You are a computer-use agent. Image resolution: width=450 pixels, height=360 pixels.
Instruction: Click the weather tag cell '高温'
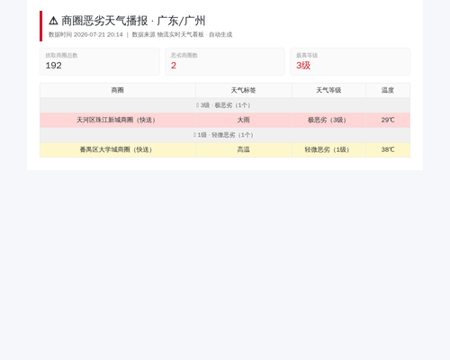tap(243, 149)
